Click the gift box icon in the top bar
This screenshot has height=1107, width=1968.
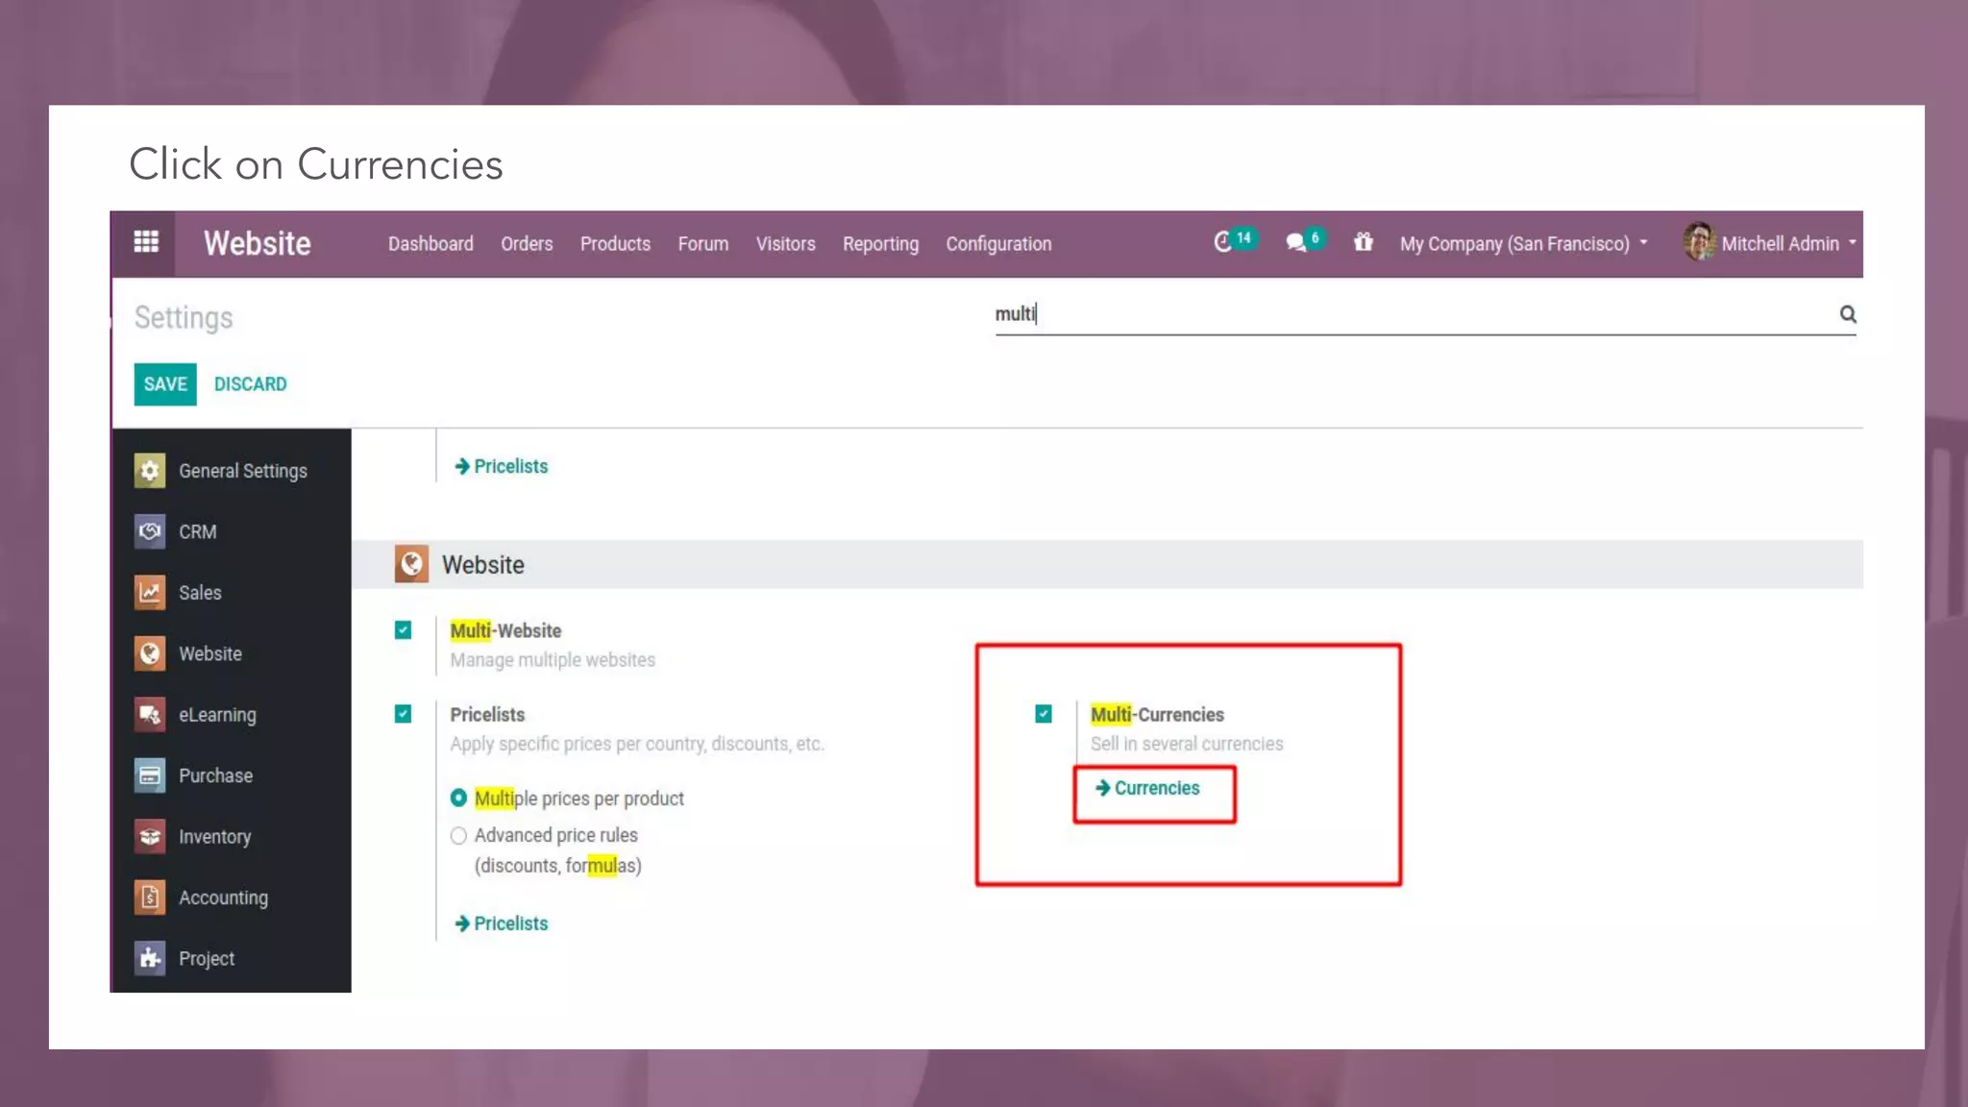click(x=1363, y=242)
